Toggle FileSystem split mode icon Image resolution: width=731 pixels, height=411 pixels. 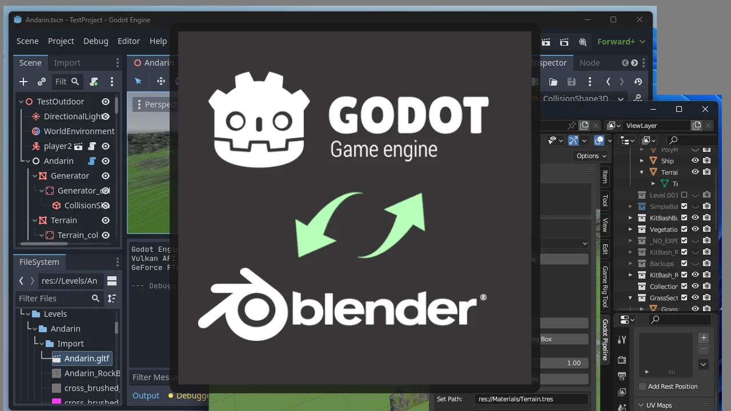coord(112,281)
